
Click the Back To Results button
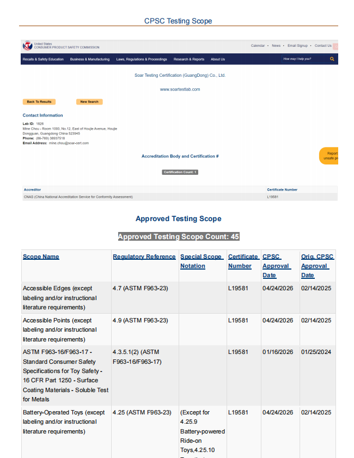click(x=39, y=102)
